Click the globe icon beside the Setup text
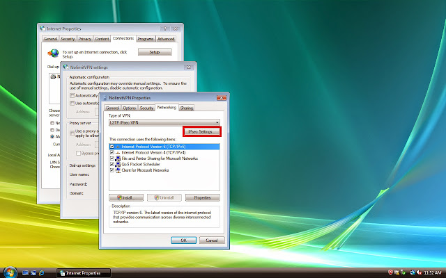This screenshot has height=278, width=446. pos(53,53)
